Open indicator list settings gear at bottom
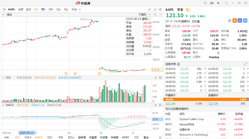The width and height of the screenshot is (249, 139). tap(160, 138)
